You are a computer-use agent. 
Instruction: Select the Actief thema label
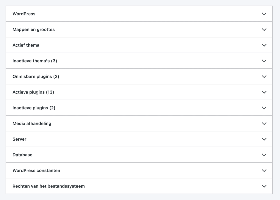coord(26,45)
